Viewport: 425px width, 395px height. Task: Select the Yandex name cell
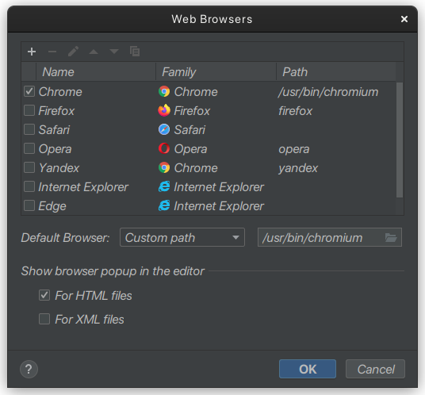click(59, 168)
